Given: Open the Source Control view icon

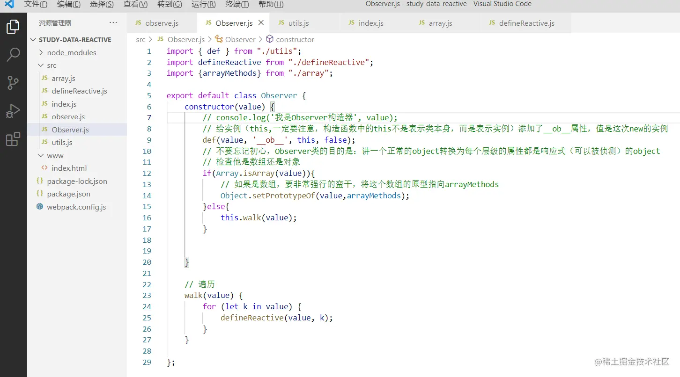Looking at the screenshot, I should [13, 83].
